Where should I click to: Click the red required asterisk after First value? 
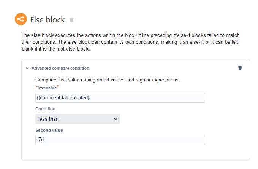pos(58,86)
